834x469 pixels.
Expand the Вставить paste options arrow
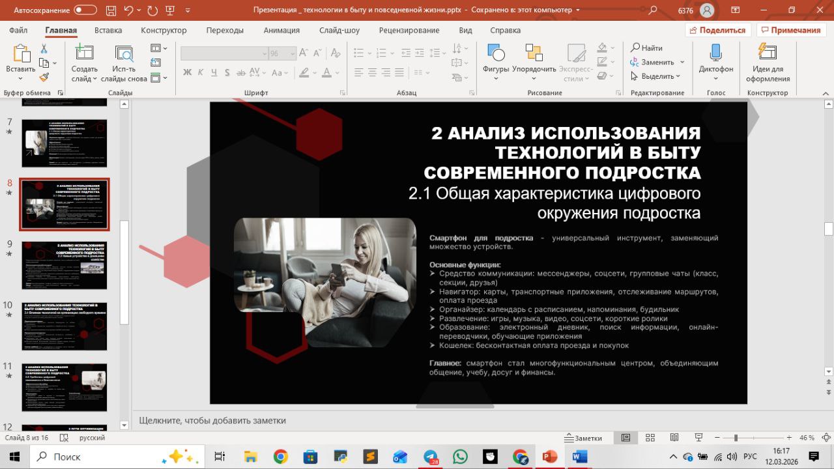[21, 79]
